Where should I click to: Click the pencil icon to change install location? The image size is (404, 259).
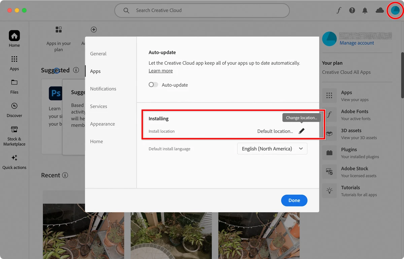[x=301, y=131]
